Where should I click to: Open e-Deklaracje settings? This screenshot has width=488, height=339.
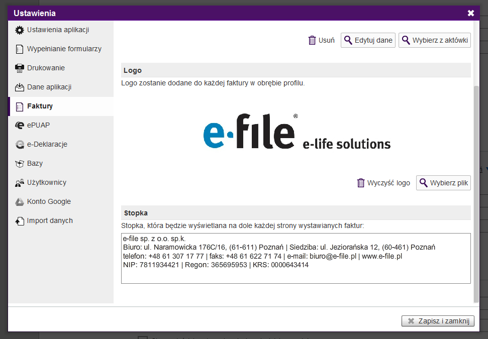coord(61,144)
